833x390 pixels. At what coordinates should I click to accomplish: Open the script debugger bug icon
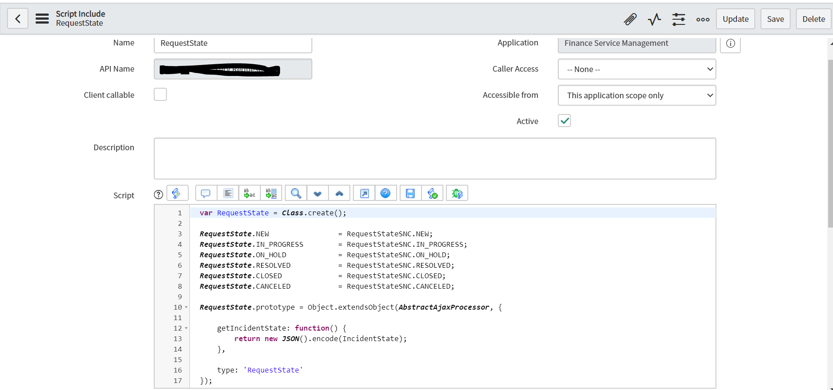[457, 193]
